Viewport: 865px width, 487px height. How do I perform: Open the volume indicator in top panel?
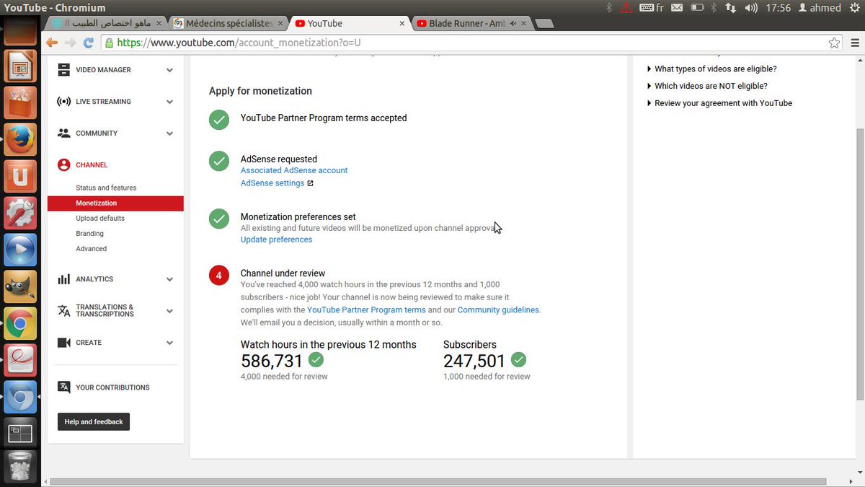point(751,7)
